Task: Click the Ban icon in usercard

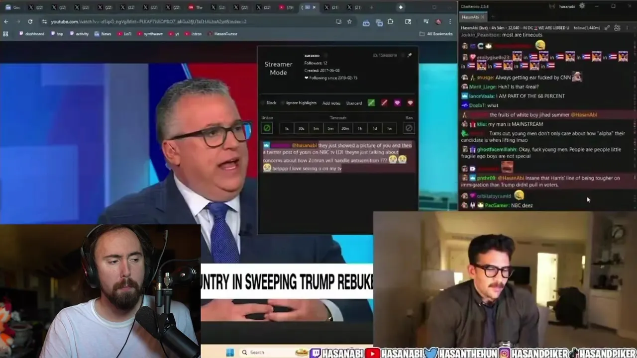Action: (x=409, y=128)
